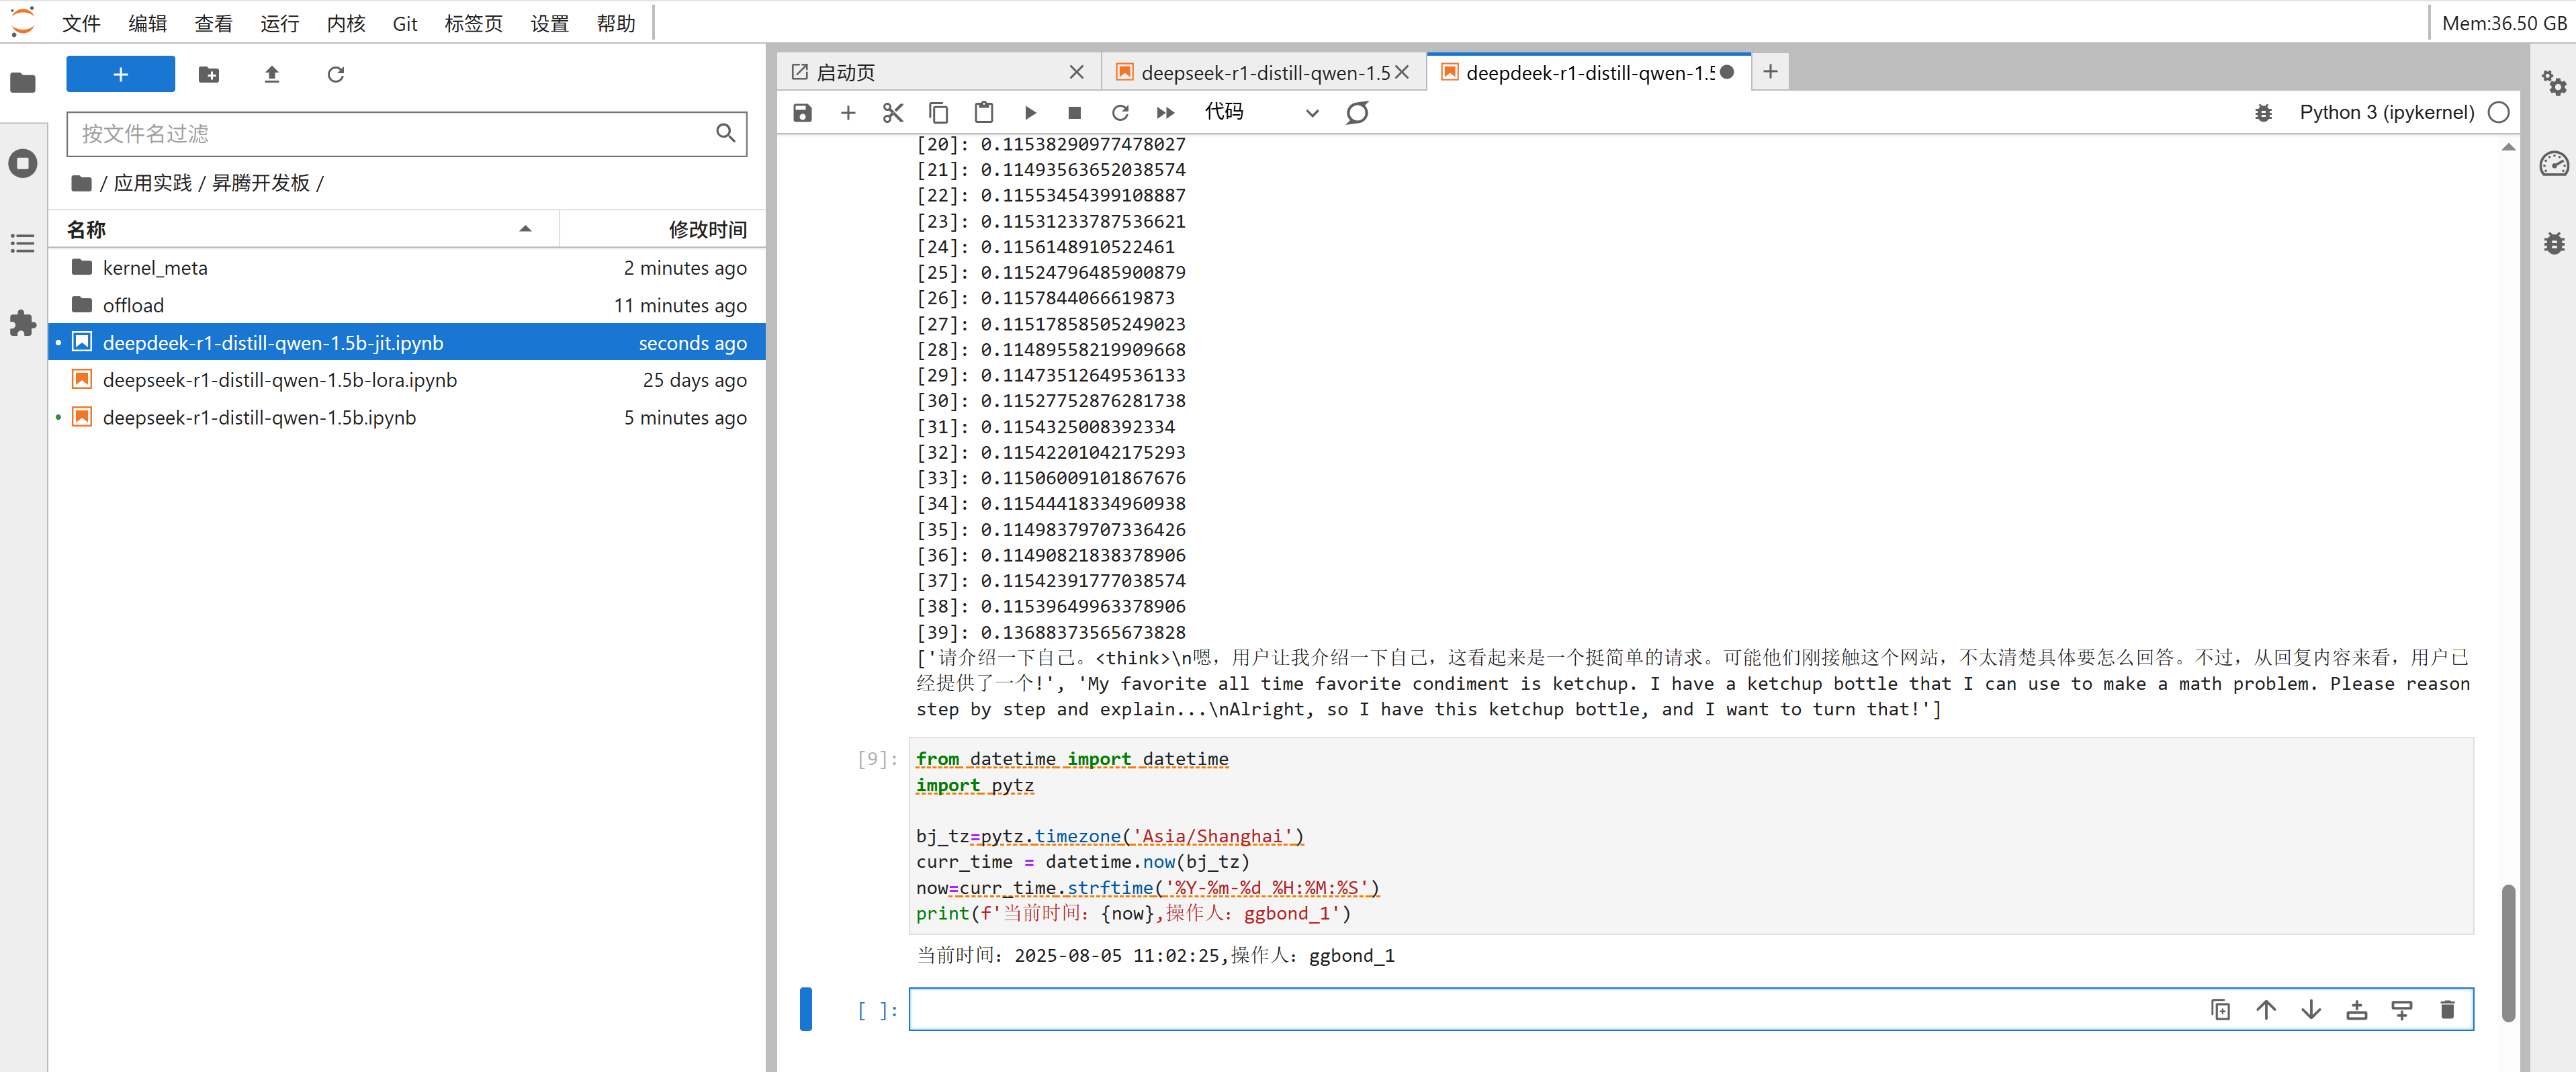Screen dimensions: 2576x1072
Task: Open the cell type dropdown showing 代码
Action: pyautogui.click(x=1260, y=113)
